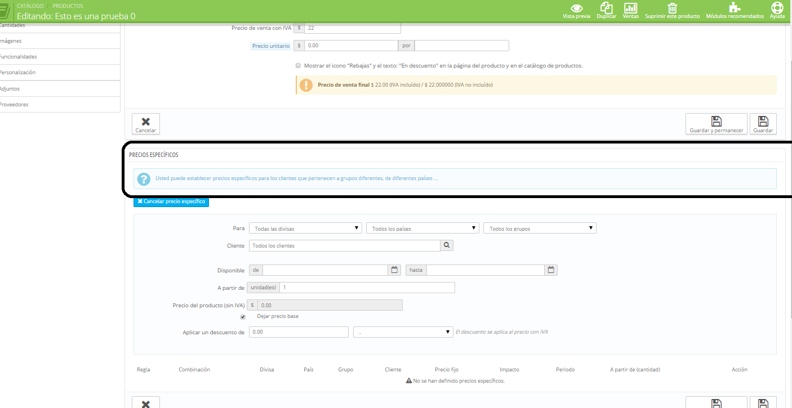
Task: Click Guardar y permanecer button
Action: pyautogui.click(x=716, y=124)
